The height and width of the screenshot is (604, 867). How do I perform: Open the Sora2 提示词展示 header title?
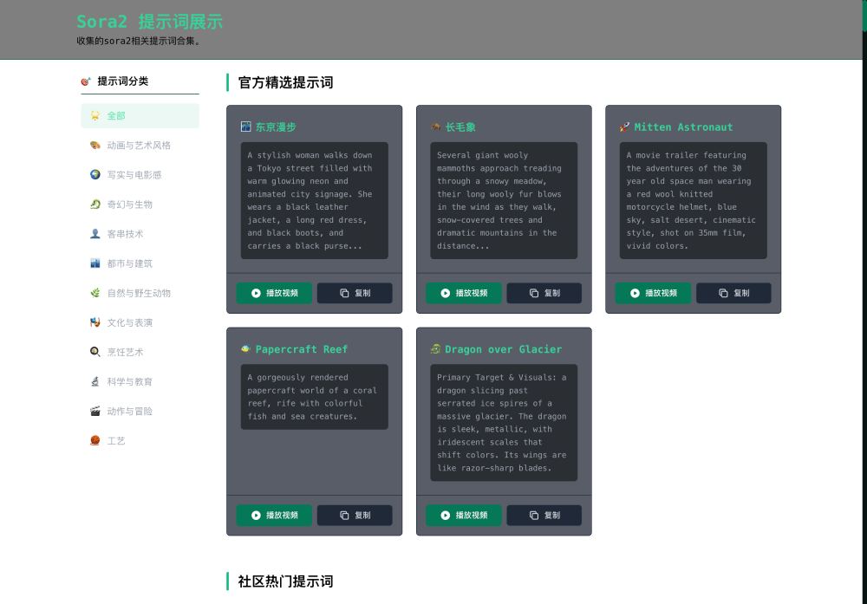tap(149, 22)
